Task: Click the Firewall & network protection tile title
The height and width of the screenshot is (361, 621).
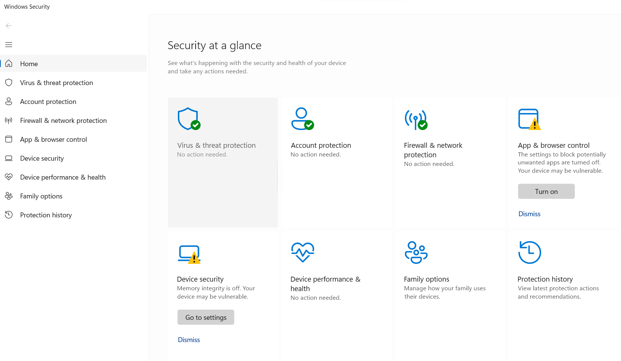Action: coord(433,150)
